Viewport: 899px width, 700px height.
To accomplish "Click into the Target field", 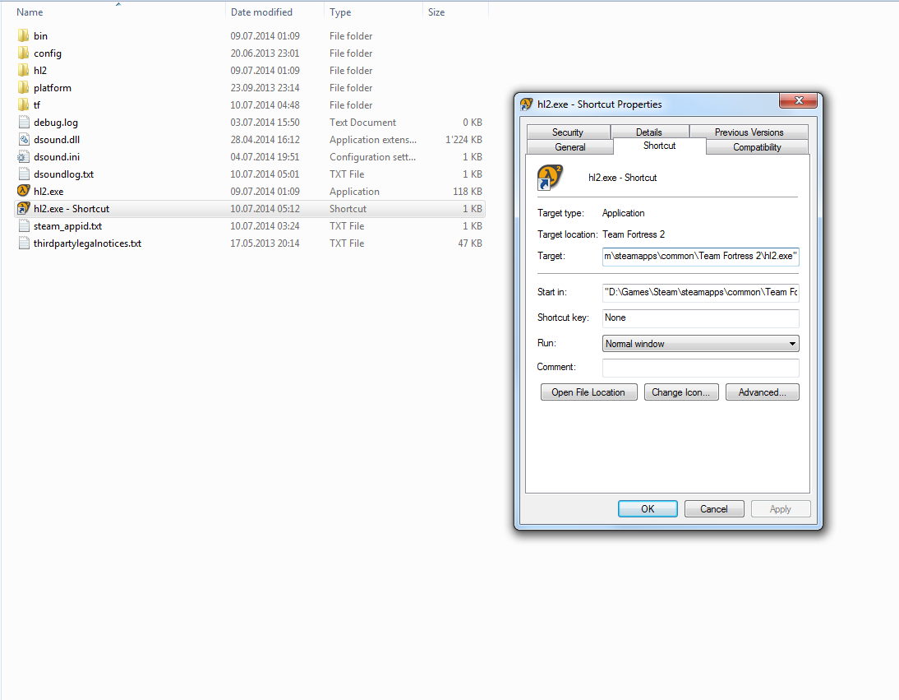I will tap(701, 256).
